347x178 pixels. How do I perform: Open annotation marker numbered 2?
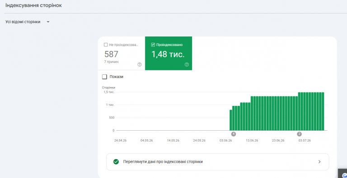pyautogui.click(x=300, y=134)
